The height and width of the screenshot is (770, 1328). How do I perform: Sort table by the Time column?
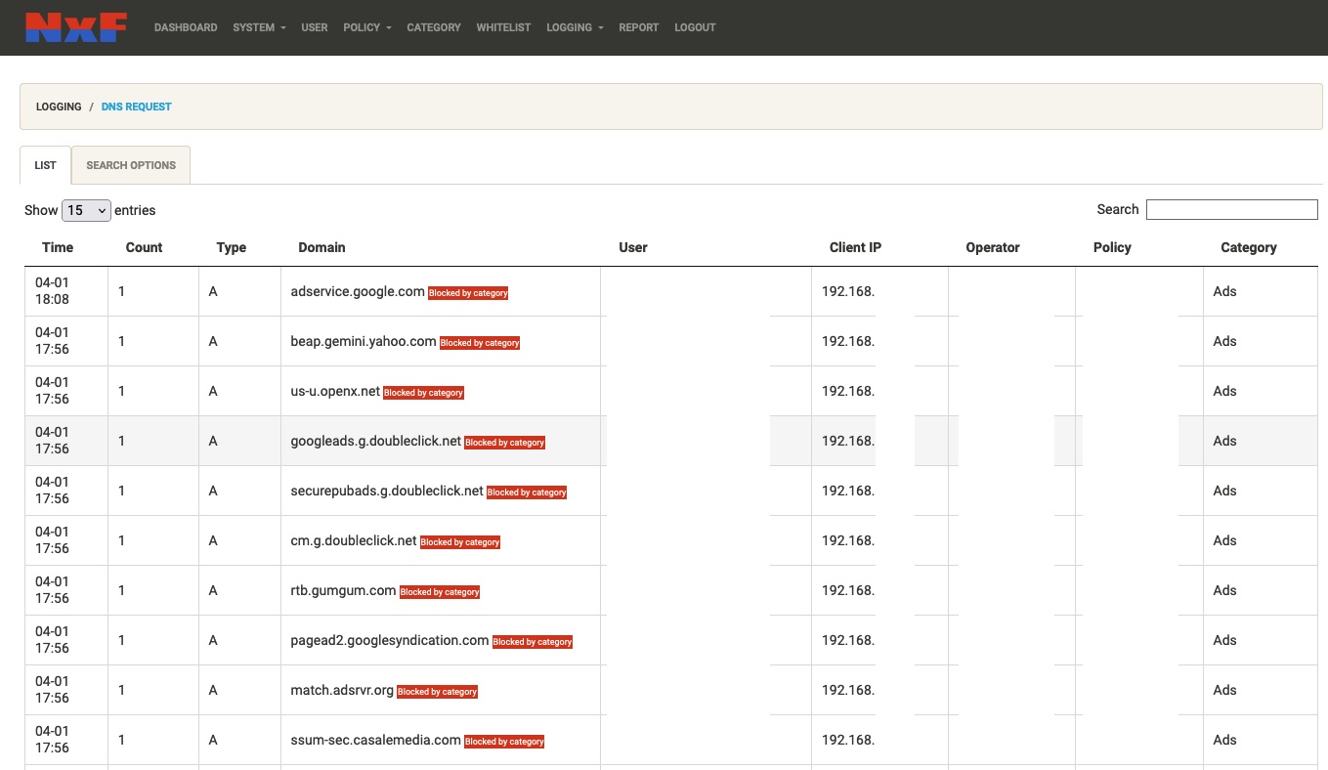pyautogui.click(x=57, y=247)
